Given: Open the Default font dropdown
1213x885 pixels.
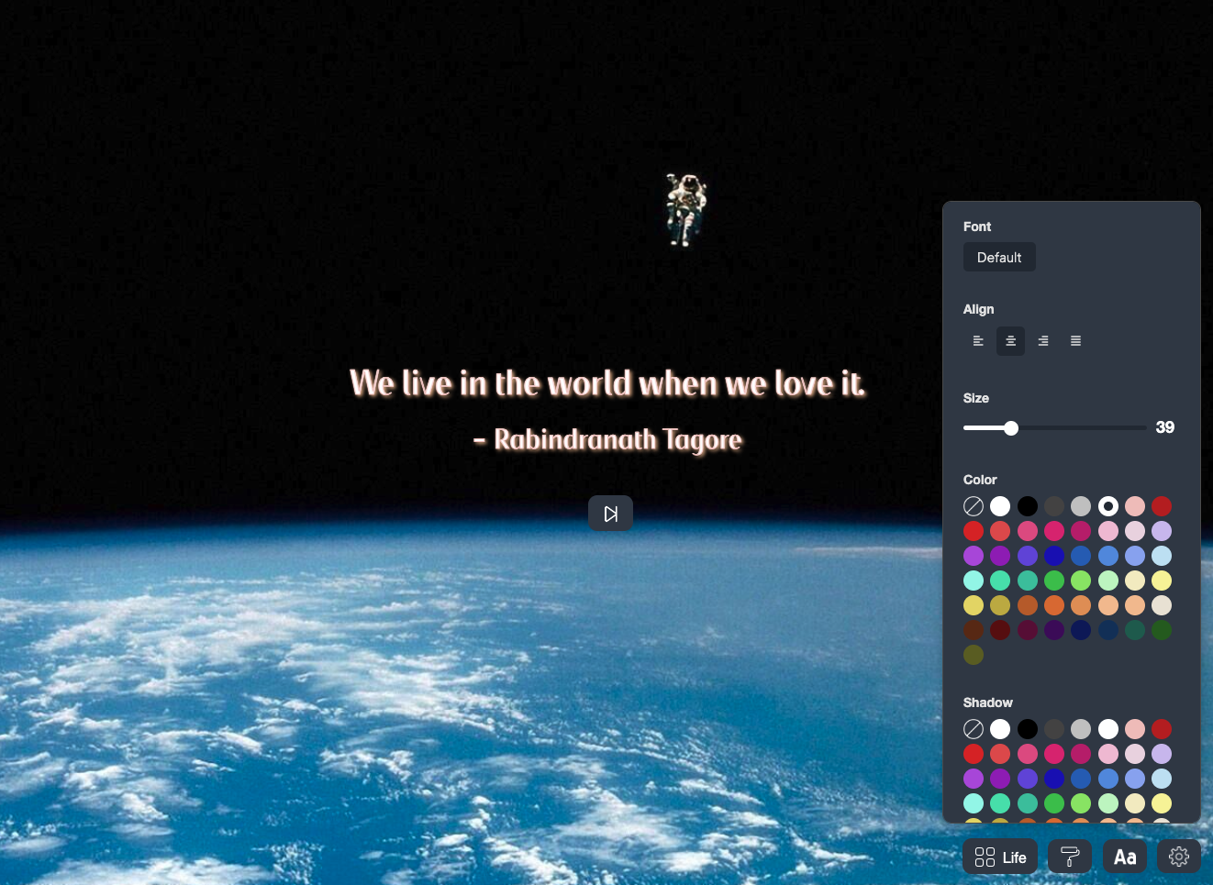Looking at the screenshot, I should tap(999, 258).
